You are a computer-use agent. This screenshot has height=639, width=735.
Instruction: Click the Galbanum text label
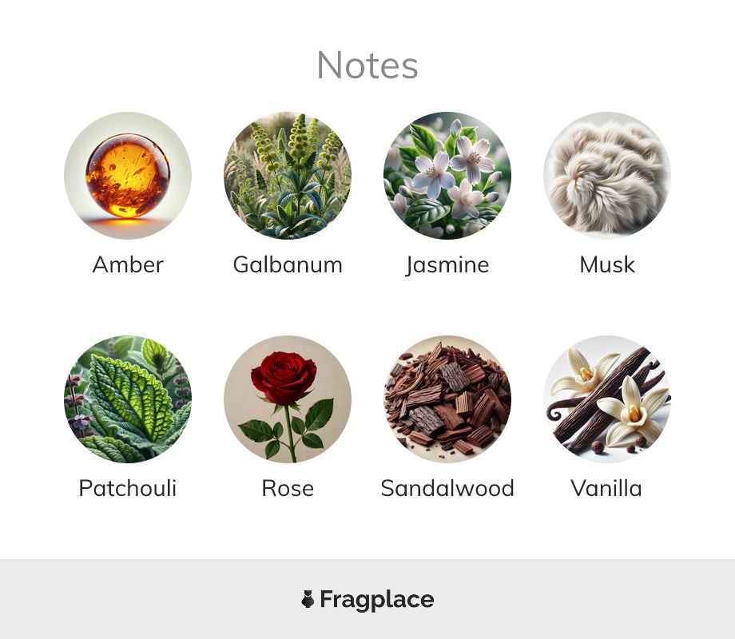[x=288, y=264]
